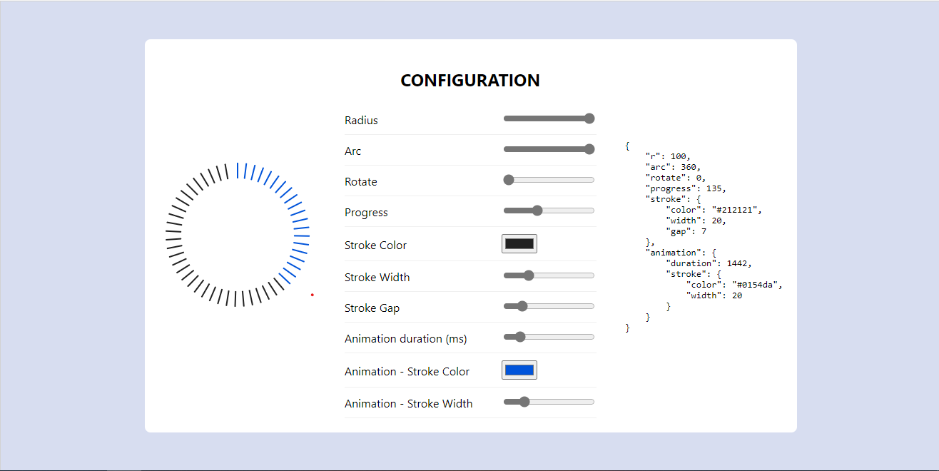Click the Stroke Color label

pyautogui.click(x=375, y=245)
